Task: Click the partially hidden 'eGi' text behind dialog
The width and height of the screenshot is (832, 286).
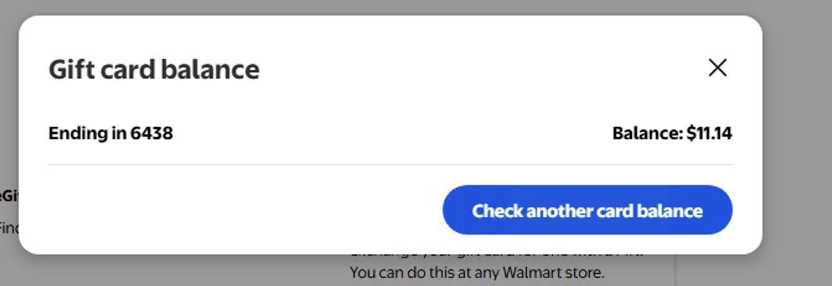Action: [x=9, y=196]
